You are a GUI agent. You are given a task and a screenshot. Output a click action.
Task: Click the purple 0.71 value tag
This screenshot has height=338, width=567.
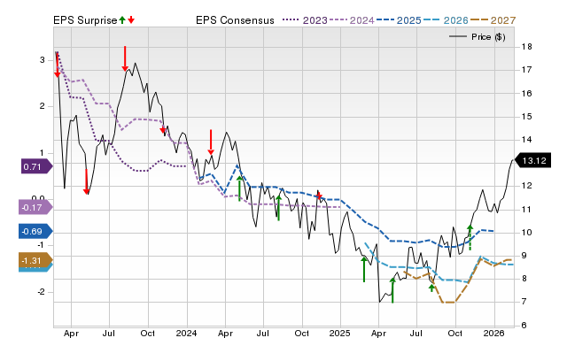tap(36, 166)
